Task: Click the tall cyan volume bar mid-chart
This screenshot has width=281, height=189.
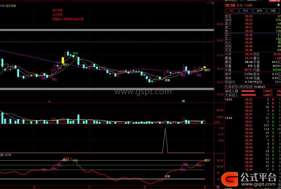Action: click(x=78, y=119)
